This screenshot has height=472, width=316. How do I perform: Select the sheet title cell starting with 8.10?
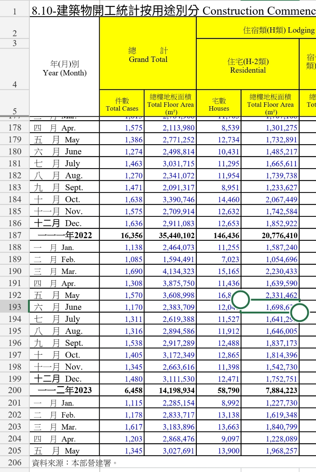(x=173, y=11)
